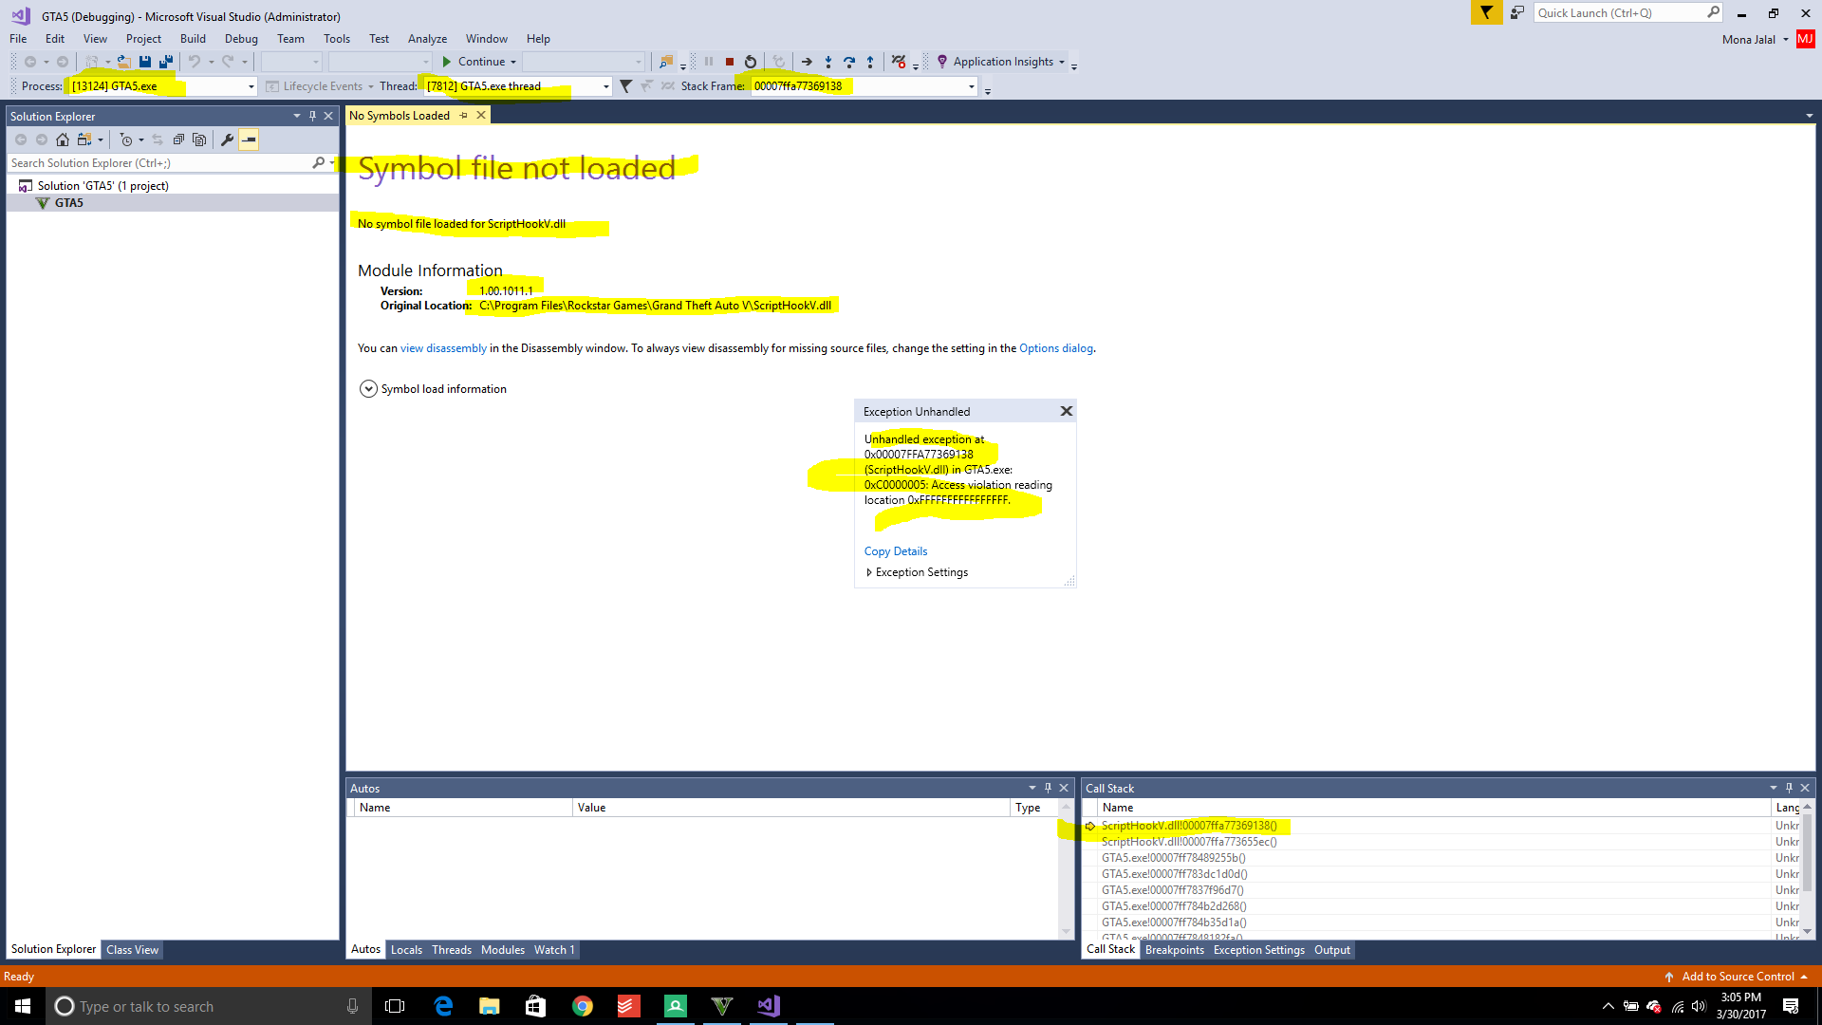1822x1025 pixels.
Task: Open the Continue button dropdown arrow
Action: pos(513,62)
